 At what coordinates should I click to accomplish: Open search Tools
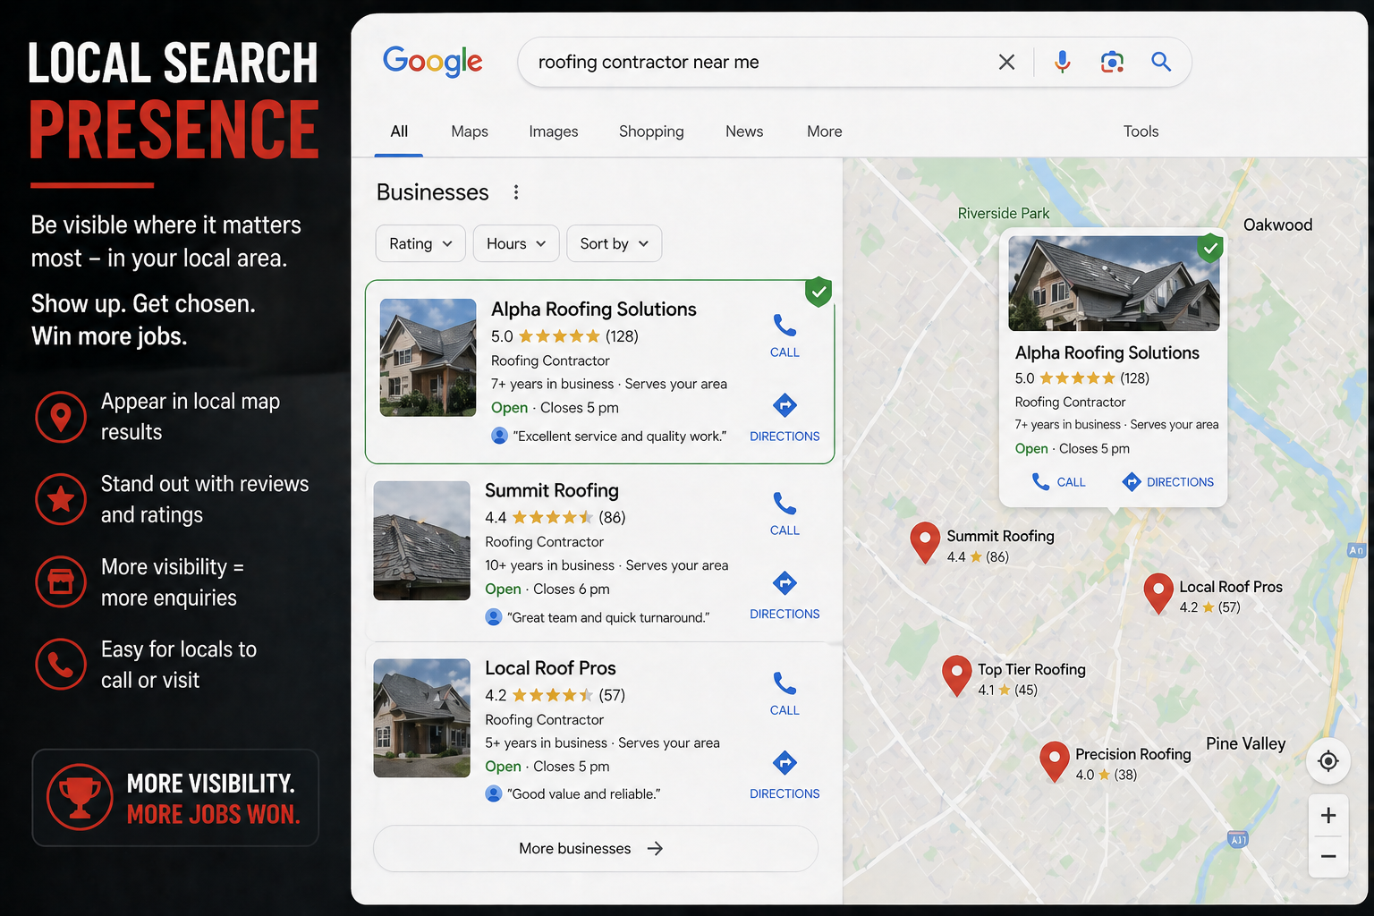1141,131
